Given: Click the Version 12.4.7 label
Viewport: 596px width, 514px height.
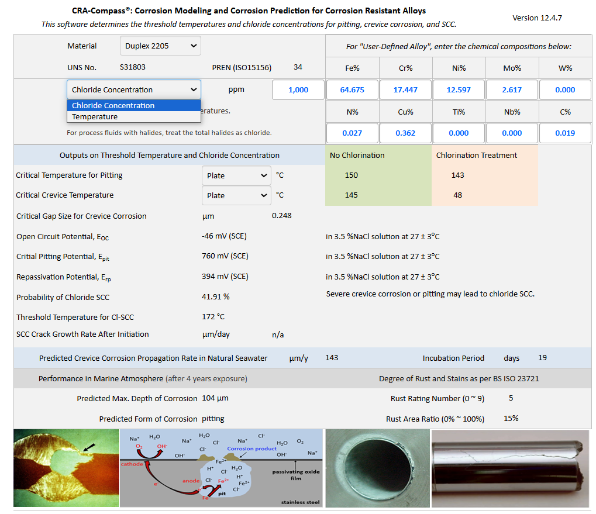Looking at the screenshot, I should (x=537, y=18).
